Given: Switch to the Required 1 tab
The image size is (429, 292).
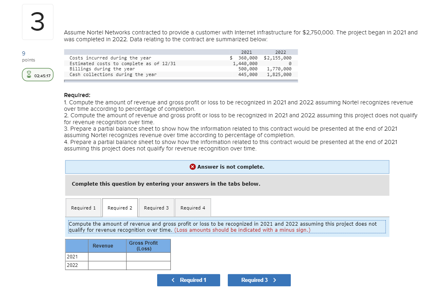Looking at the screenshot, I should [x=83, y=207].
